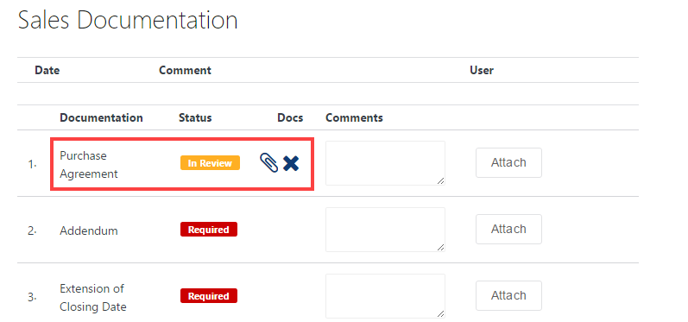Viewport: 688px width, 322px height.
Task: Click the In Review status badge
Action: point(210,163)
